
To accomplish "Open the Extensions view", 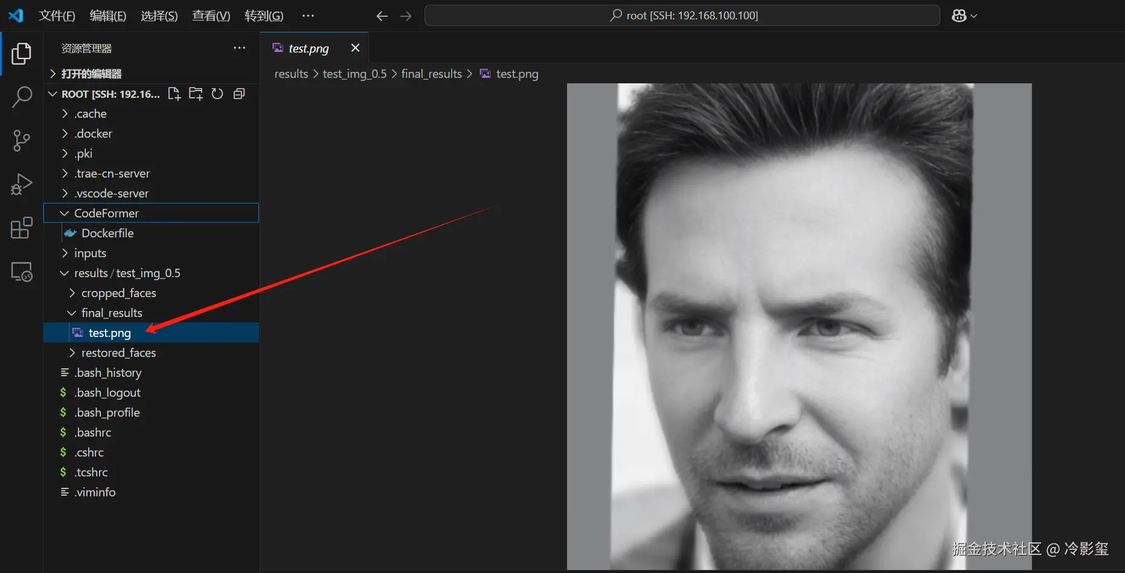I will 22,228.
